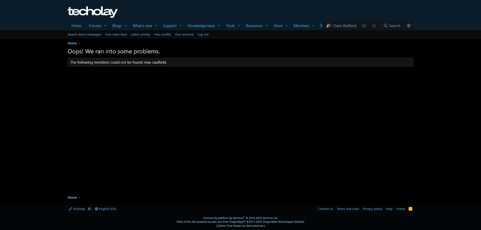Open the Help footer link
This screenshot has width=481, height=230.
(389, 209)
